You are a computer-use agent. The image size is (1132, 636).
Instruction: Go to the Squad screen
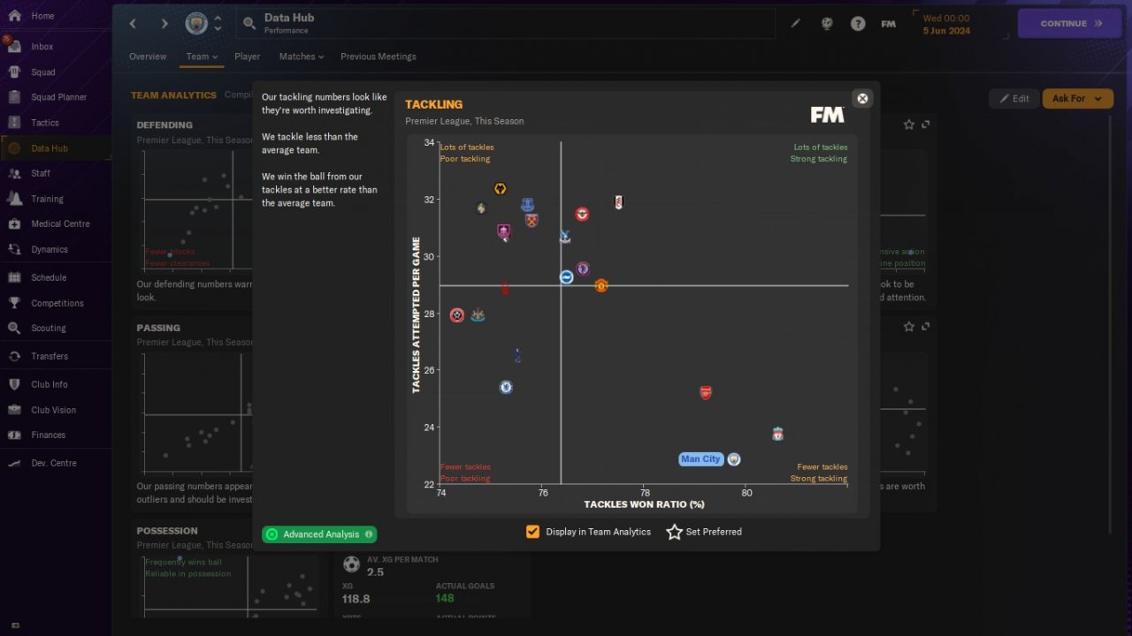click(43, 72)
